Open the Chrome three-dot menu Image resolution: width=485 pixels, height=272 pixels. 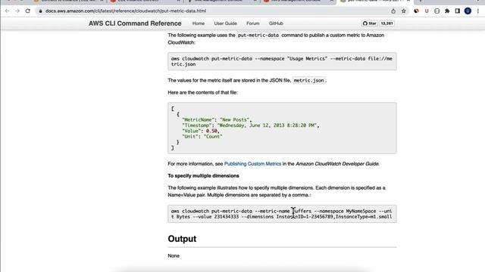(x=478, y=11)
